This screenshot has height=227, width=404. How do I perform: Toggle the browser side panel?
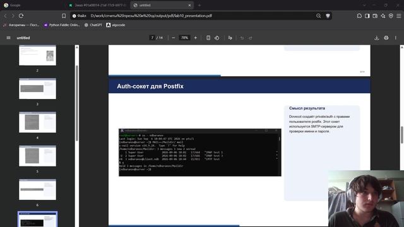[x=367, y=16]
